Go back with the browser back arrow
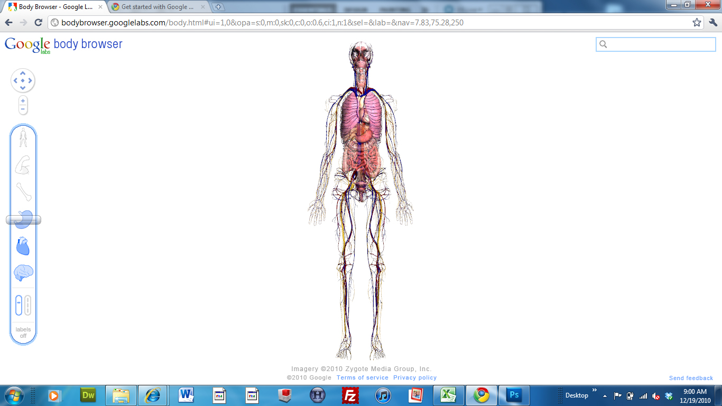The width and height of the screenshot is (722, 406). 9,22
